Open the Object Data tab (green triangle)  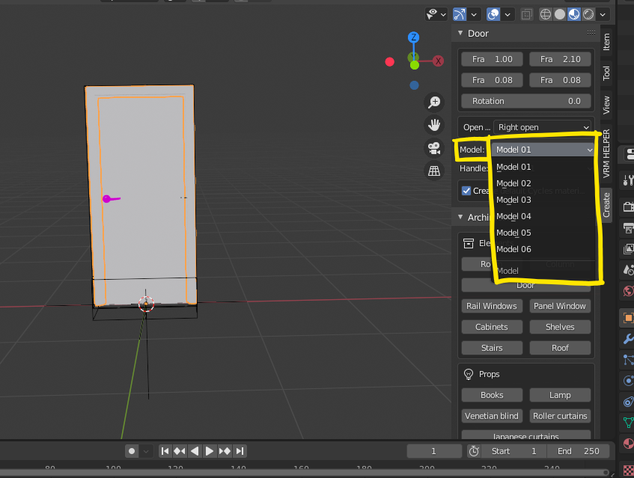[628, 422]
